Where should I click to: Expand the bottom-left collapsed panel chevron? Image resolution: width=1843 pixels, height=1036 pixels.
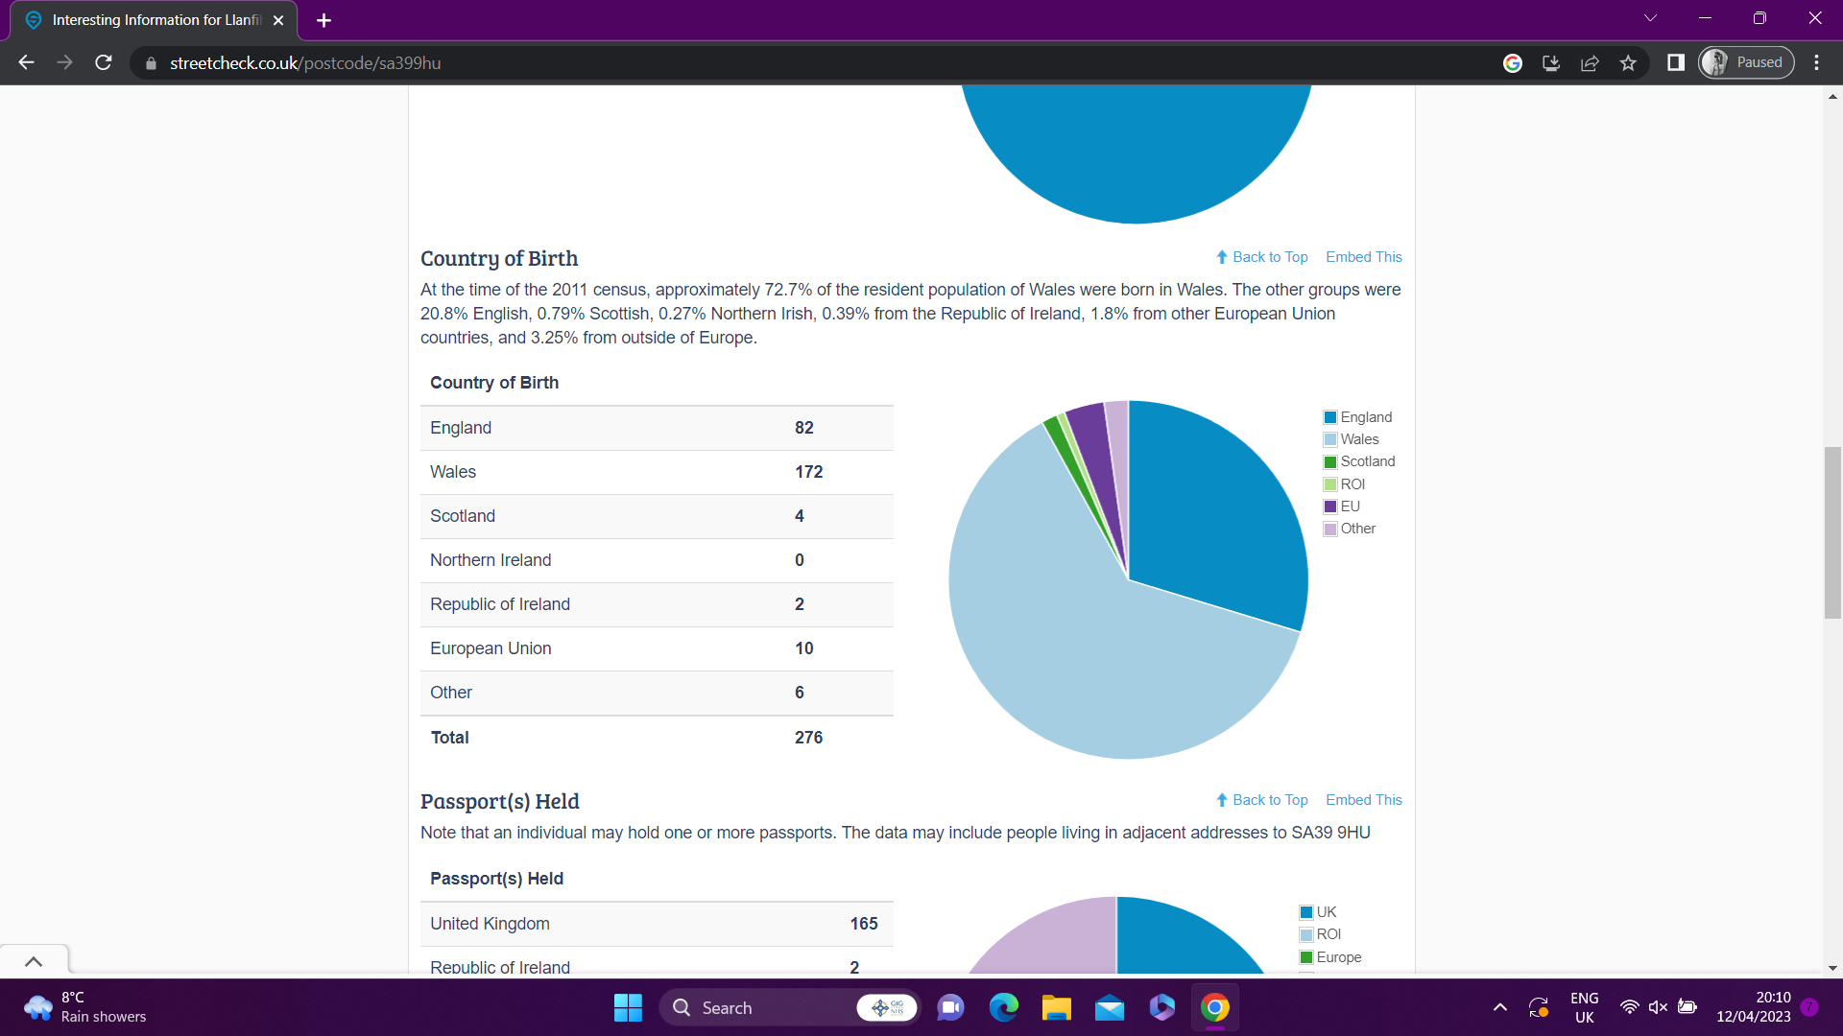[34, 961]
